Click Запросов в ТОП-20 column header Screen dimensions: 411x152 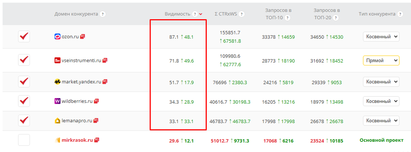coord(327,14)
